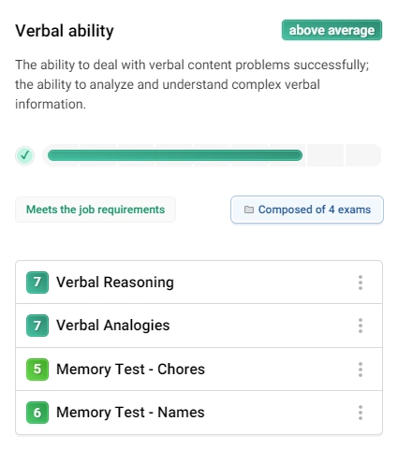Open Memory Test - Names three-dot menu
This screenshot has height=450, width=398.
pyautogui.click(x=361, y=413)
